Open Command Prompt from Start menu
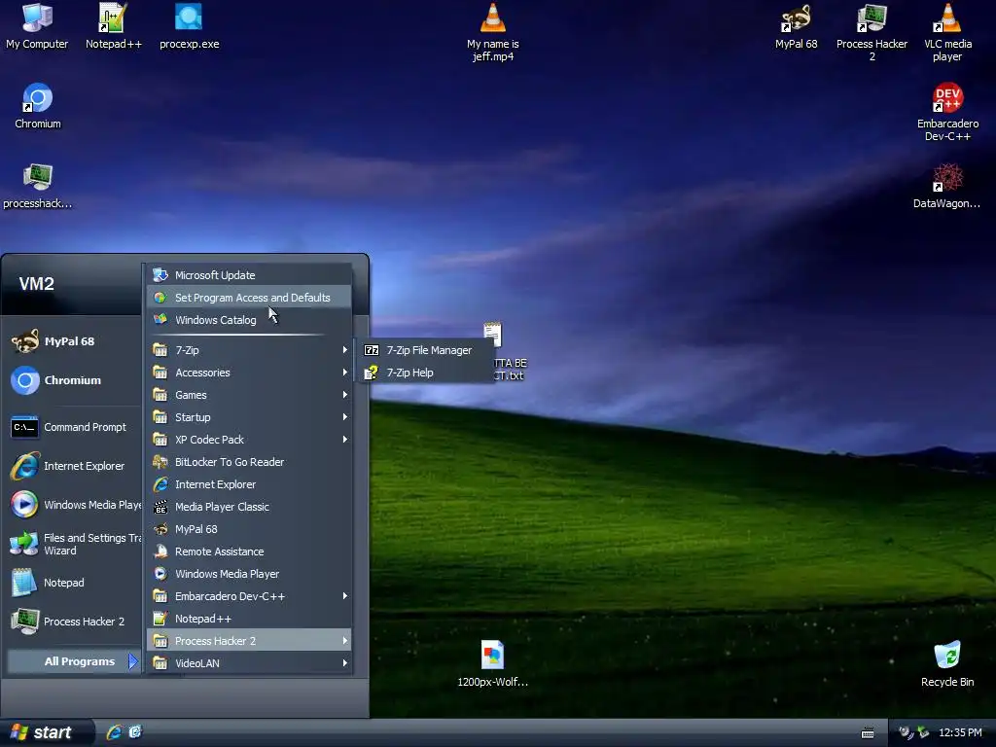This screenshot has width=996, height=747. coord(71,427)
